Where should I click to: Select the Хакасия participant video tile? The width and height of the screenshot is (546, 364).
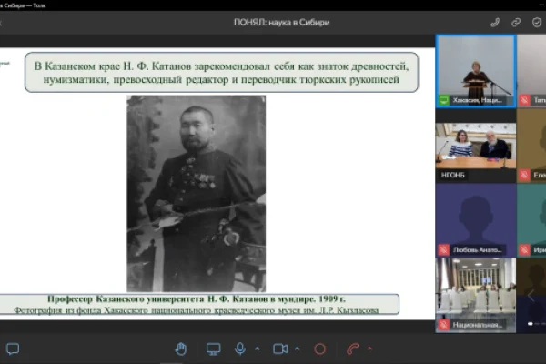(x=476, y=71)
